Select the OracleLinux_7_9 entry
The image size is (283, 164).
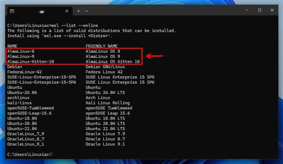[26, 134]
